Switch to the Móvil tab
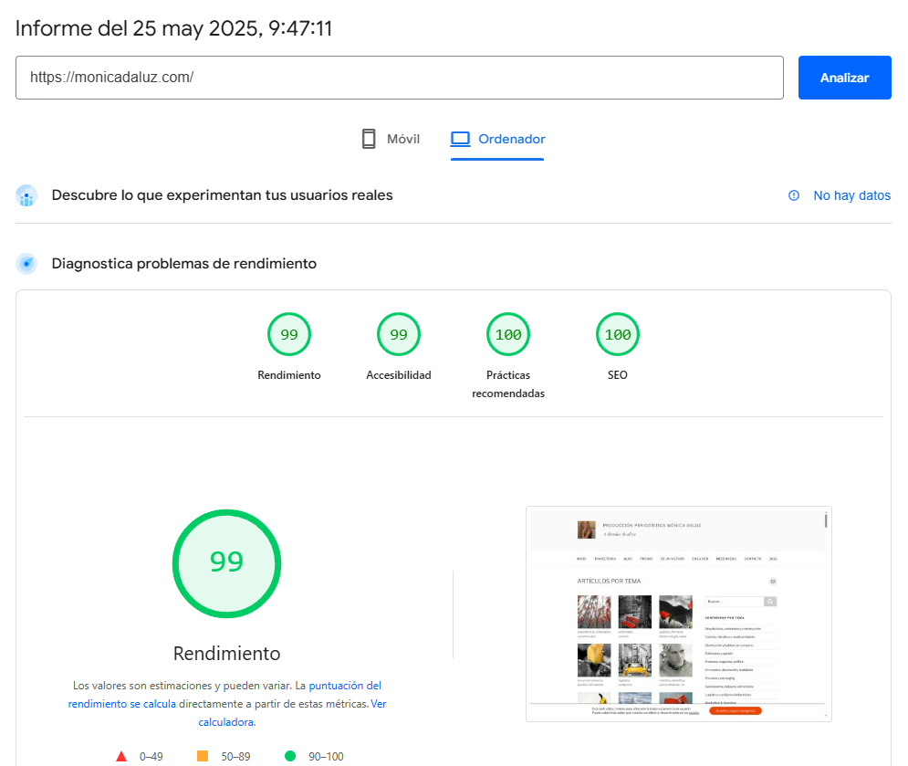The height and width of the screenshot is (766, 908). pos(391,139)
